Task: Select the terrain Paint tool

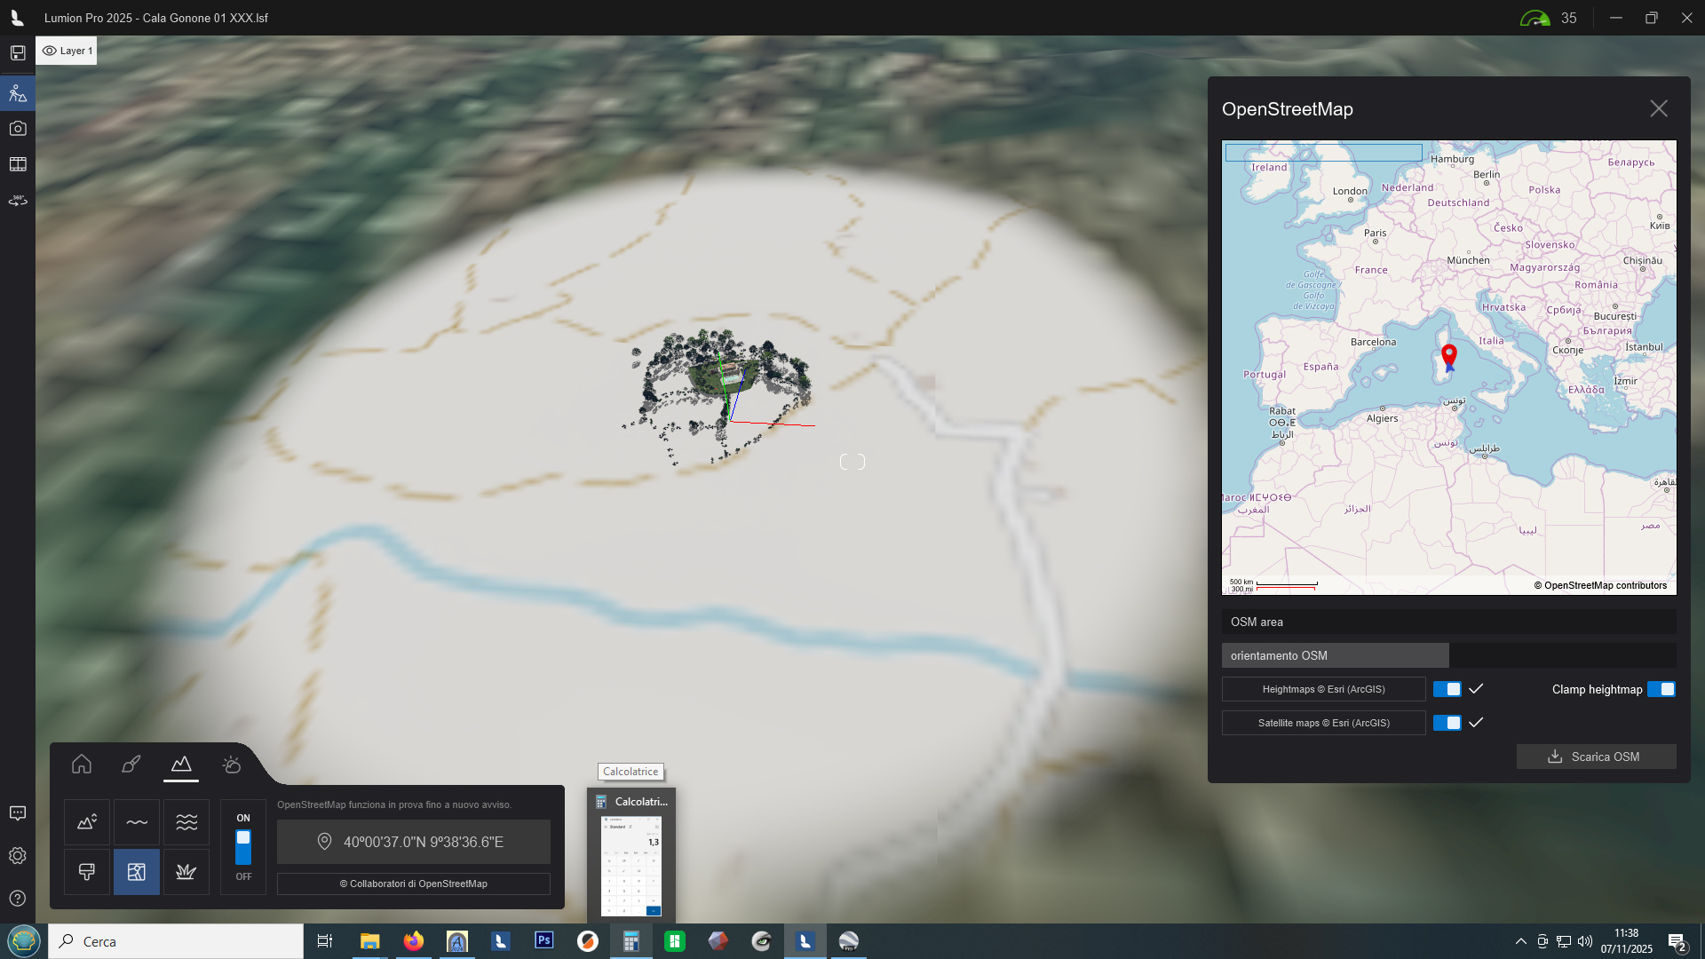Action: tap(87, 872)
